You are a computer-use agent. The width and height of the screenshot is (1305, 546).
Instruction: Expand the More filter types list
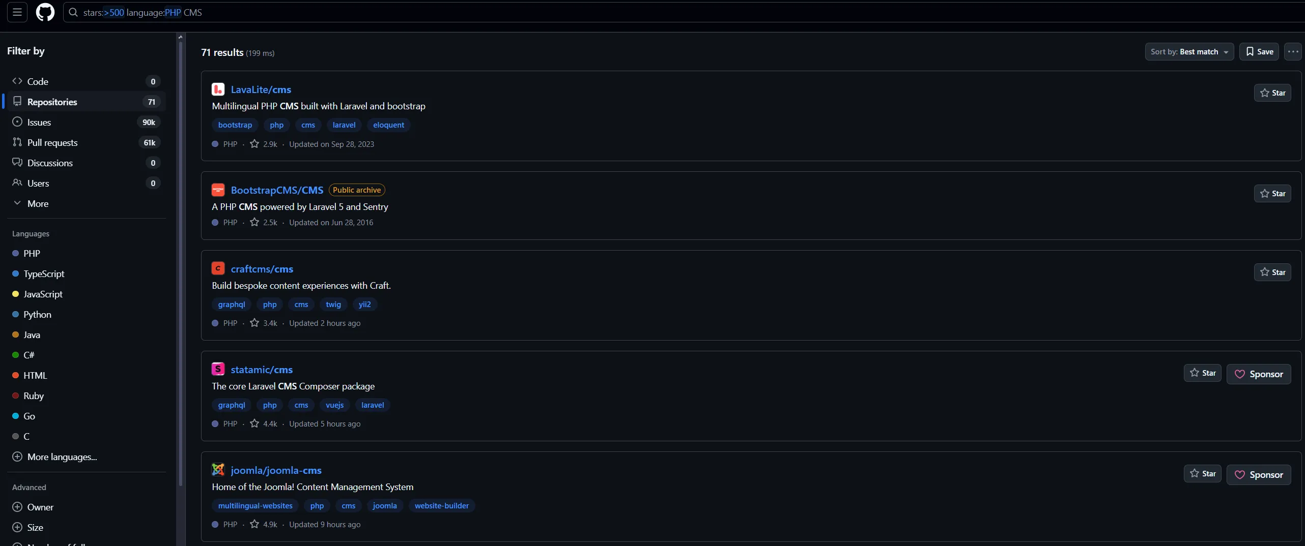pyautogui.click(x=87, y=203)
